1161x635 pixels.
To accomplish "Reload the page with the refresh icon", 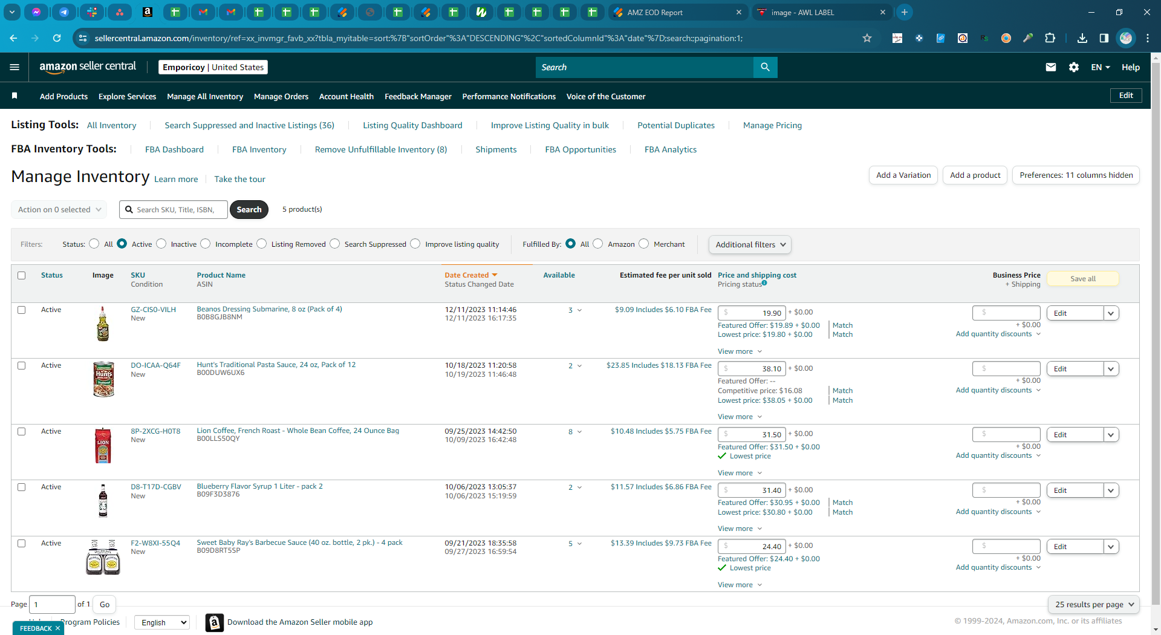I will (57, 38).
